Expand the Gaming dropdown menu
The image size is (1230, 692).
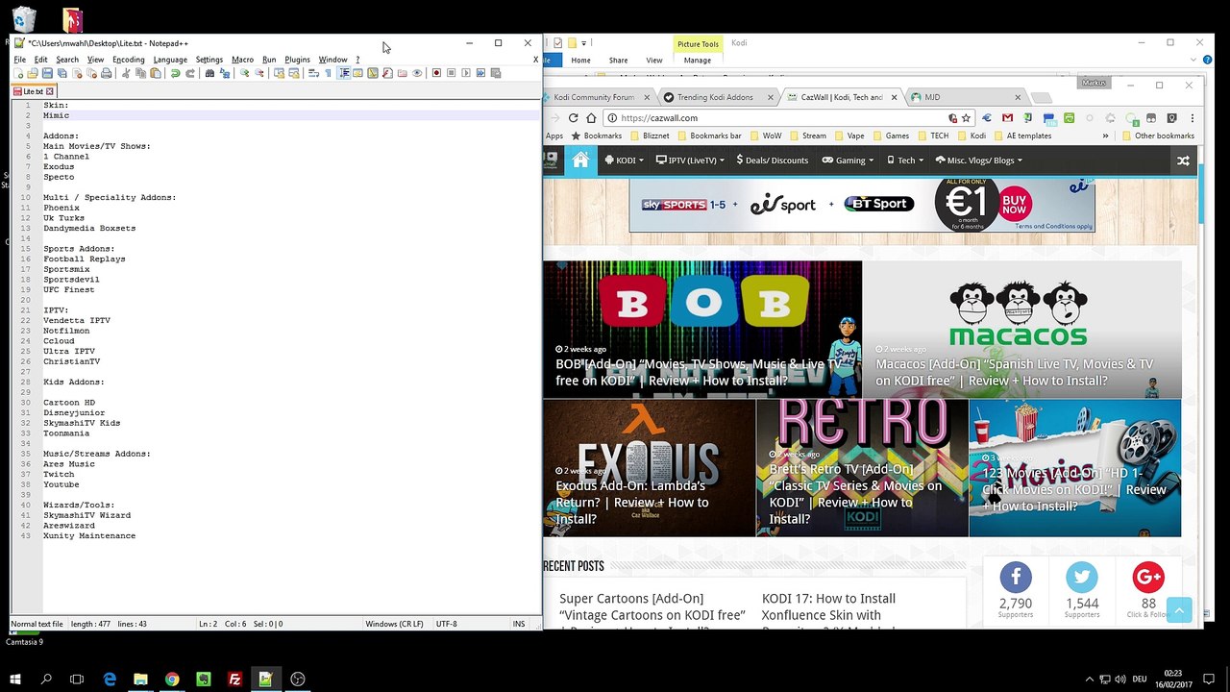pos(847,161)
